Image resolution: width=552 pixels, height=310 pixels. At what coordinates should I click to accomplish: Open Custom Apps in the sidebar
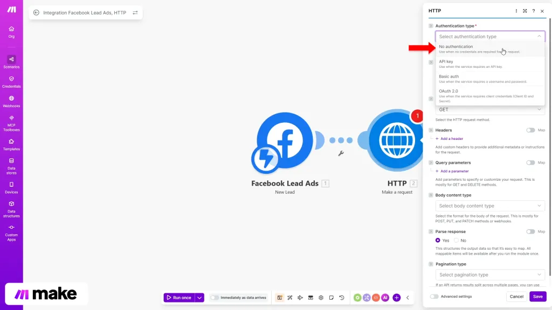(11, 233)
